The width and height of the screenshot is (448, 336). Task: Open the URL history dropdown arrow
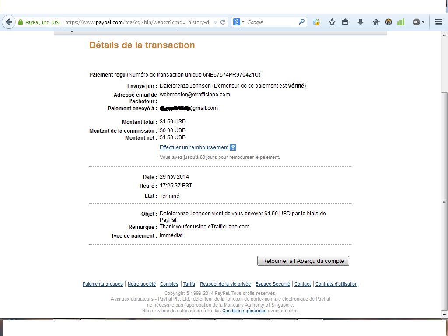click(215, 22)
